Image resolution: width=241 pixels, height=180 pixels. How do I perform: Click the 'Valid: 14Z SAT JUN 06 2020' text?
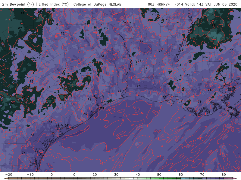click(x=211, y=4)
